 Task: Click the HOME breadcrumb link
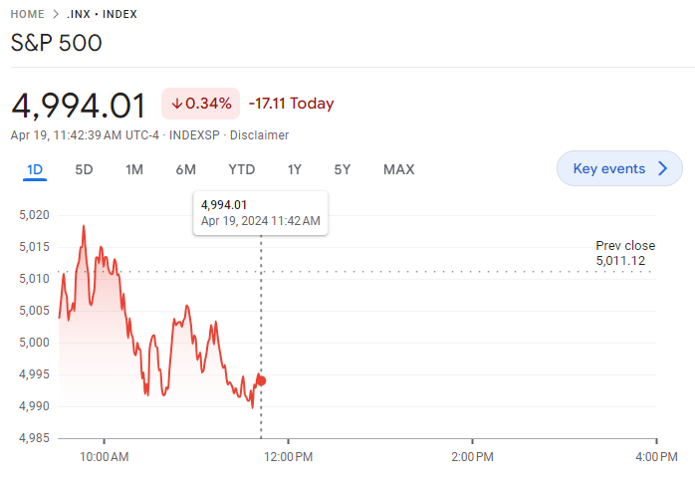27,14
